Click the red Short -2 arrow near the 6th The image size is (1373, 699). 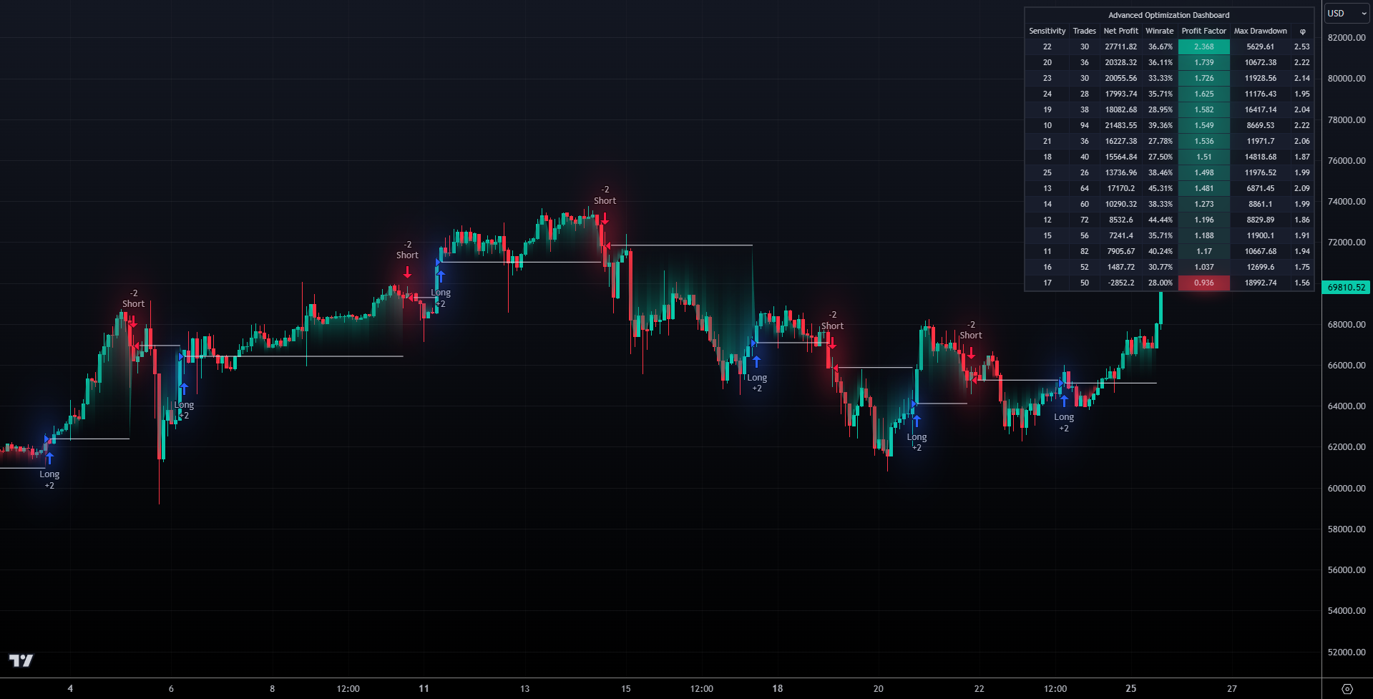pyautogui.click(x=133, y=321)
